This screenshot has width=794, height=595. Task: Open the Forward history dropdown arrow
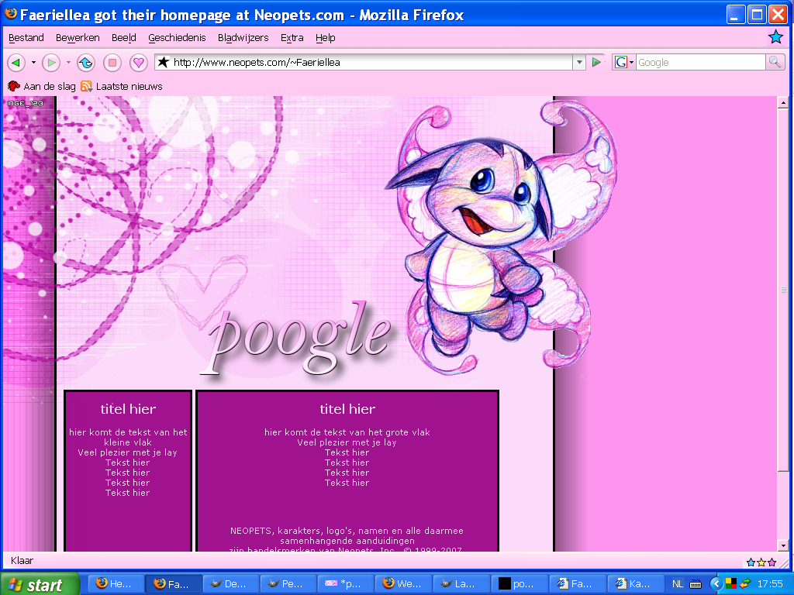pyautogui.click(x=68, y=63)
